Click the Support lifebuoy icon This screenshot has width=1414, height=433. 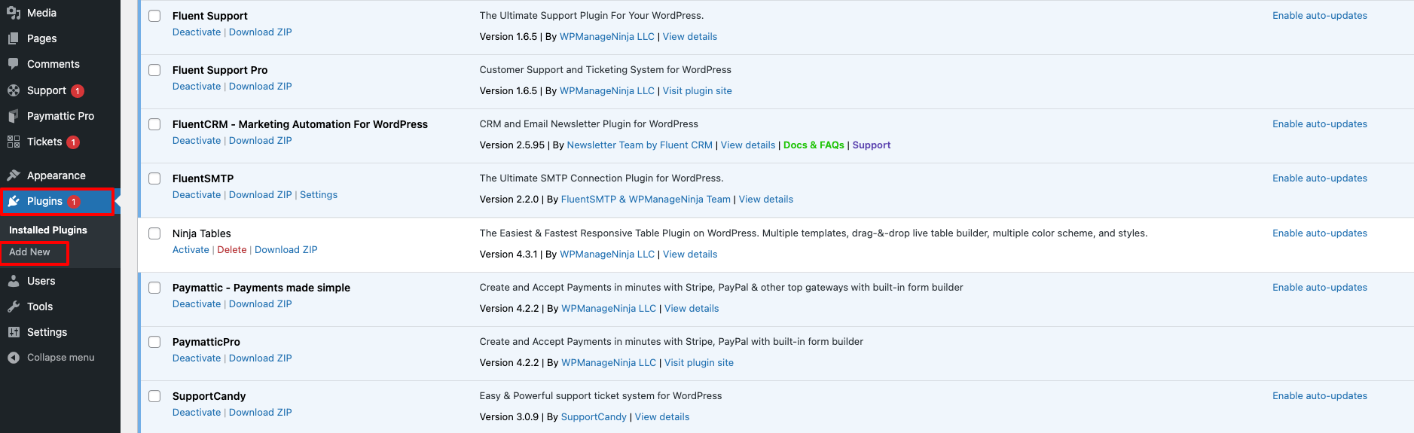pos(14,90)
